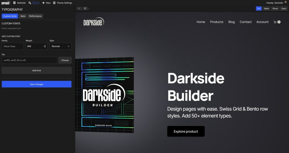Go to Blog in site navigation
Screen dimensions: 289x153
point(231,22)
